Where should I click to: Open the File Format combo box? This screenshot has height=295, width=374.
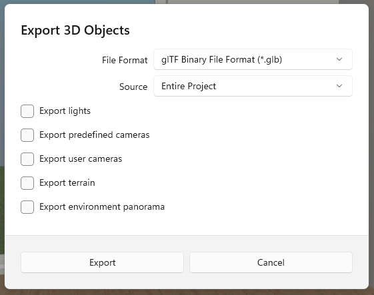click(253, 59)
